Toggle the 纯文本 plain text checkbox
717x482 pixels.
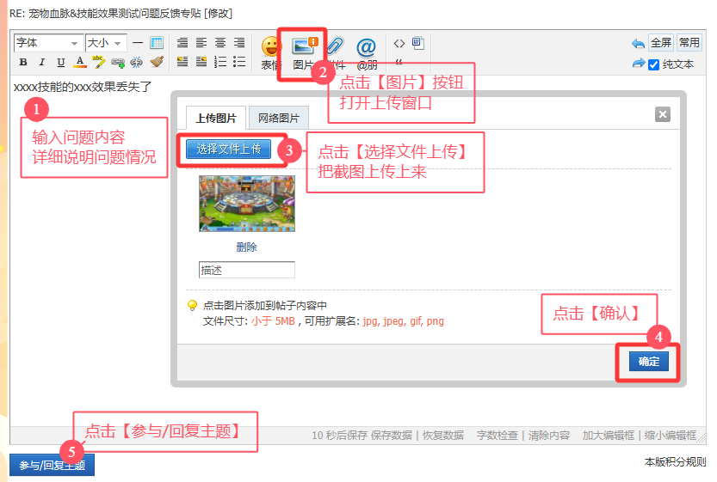654,64
